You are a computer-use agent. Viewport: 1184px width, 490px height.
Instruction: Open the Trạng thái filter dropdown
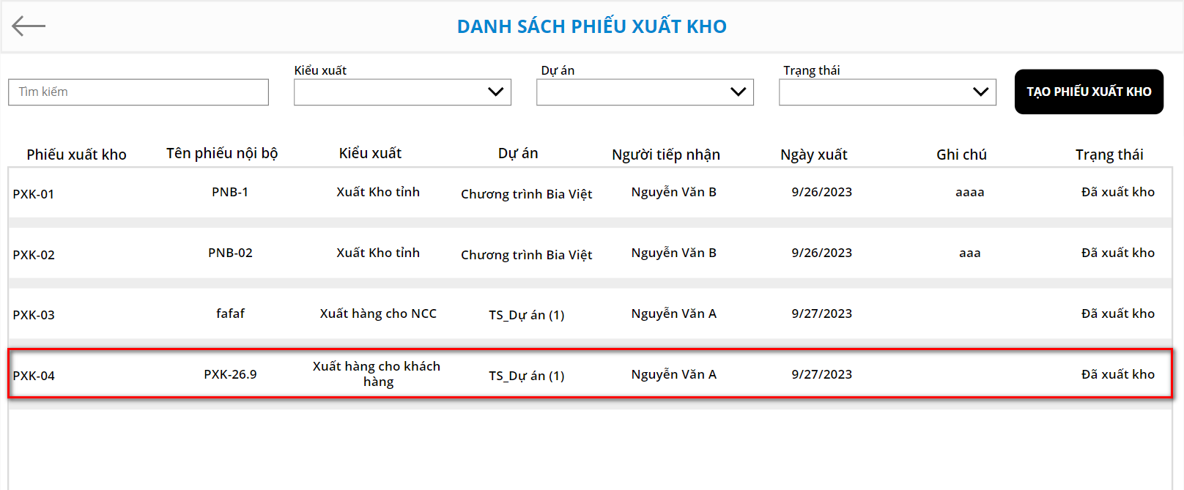point(887,92)
